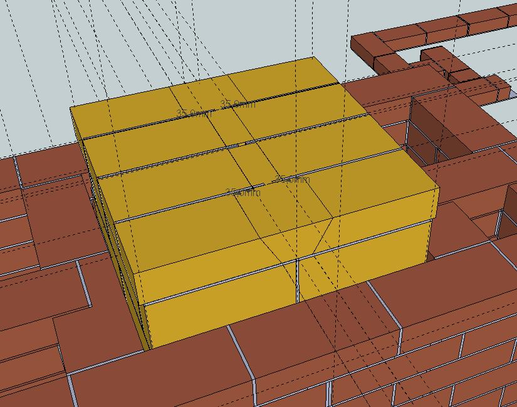Select the lower-right dimension label on yellow block
Screen dimensions: 517x407
coord(291,180)
